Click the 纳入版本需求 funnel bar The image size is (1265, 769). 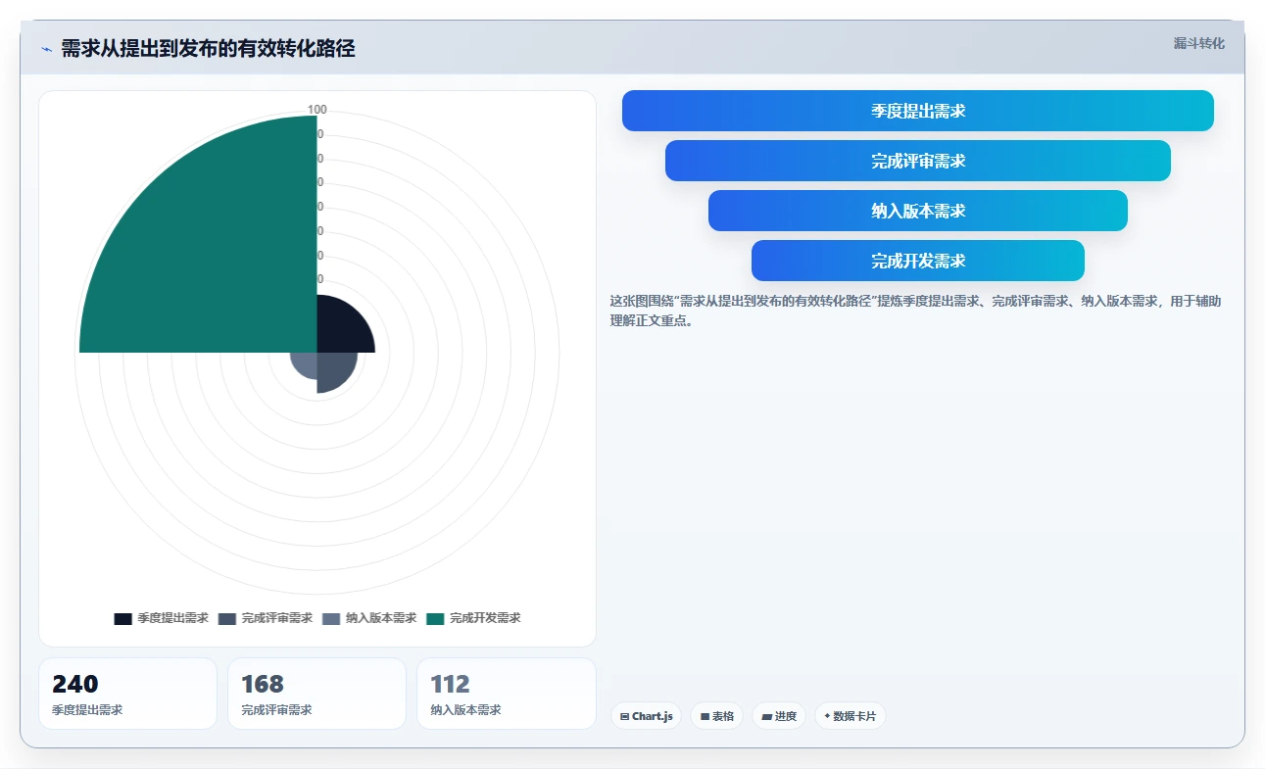click(x=918, y=211)
